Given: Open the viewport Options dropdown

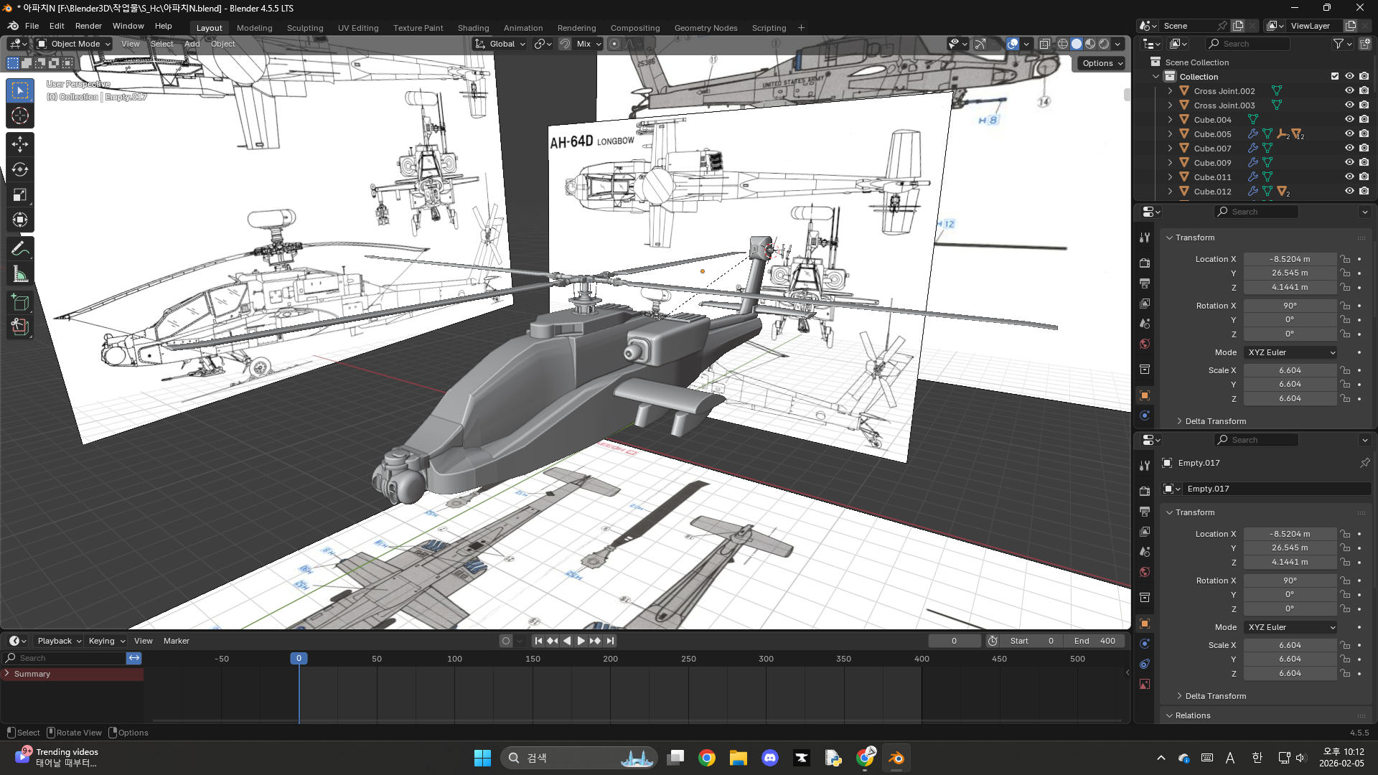Looking at the screenshot, I should (1102, 63).
